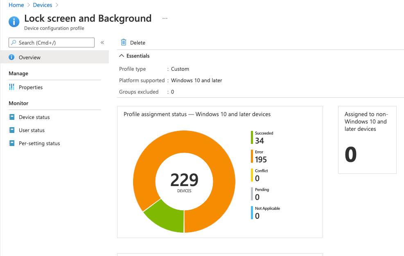Click the Conflict label in legend
Screen dimensions: 404x256
click(x=261, y=171)
